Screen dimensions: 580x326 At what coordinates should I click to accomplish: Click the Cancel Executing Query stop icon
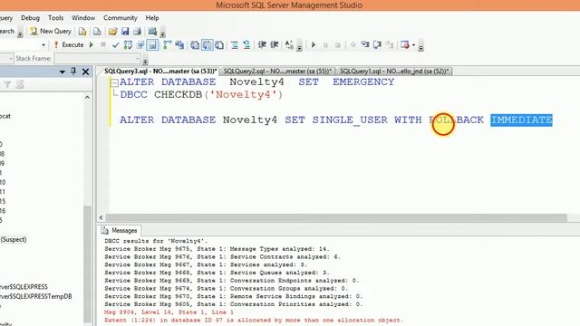click(x=103, y=44)
